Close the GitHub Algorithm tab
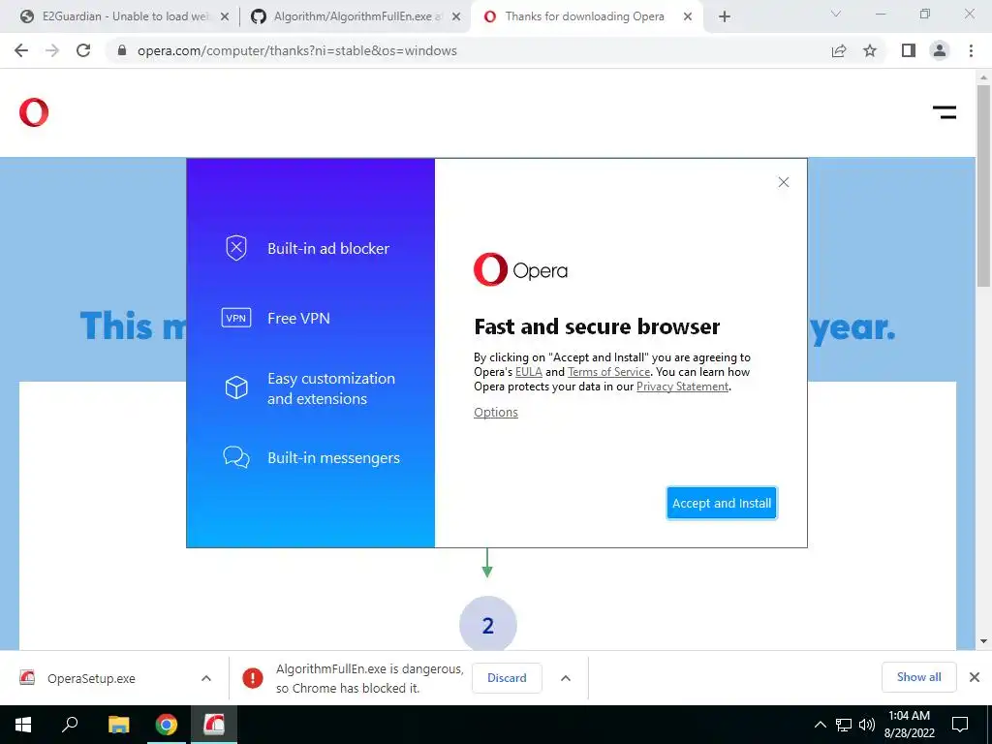This screenshot has height=744, width=992. (456, 17)
